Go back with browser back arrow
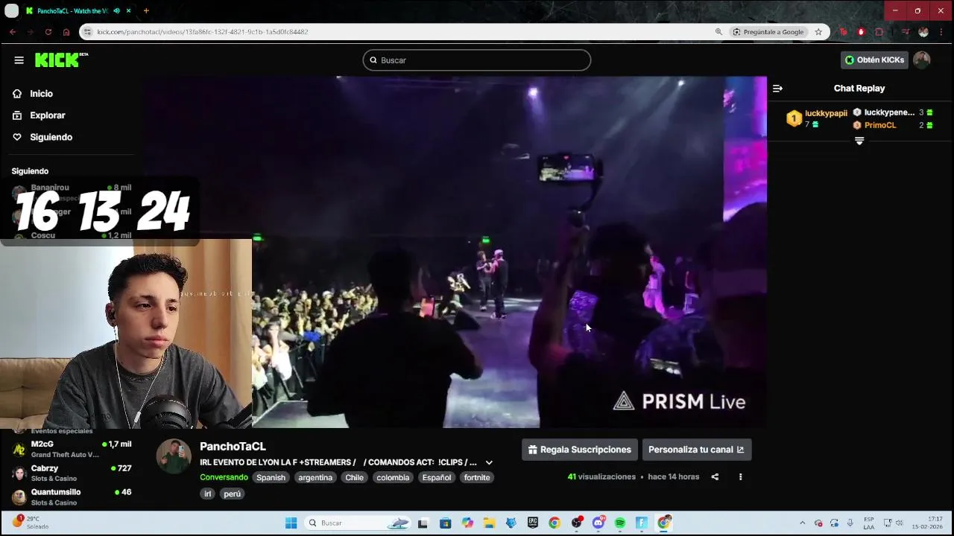Screen dimensions: 954x536 (x=13, y=32)
